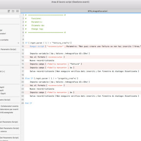The height and width of the screenshot is (141, 141).
Task: Click the middle two-pane icon above the scripts list
Action: [x=13, y=11]
